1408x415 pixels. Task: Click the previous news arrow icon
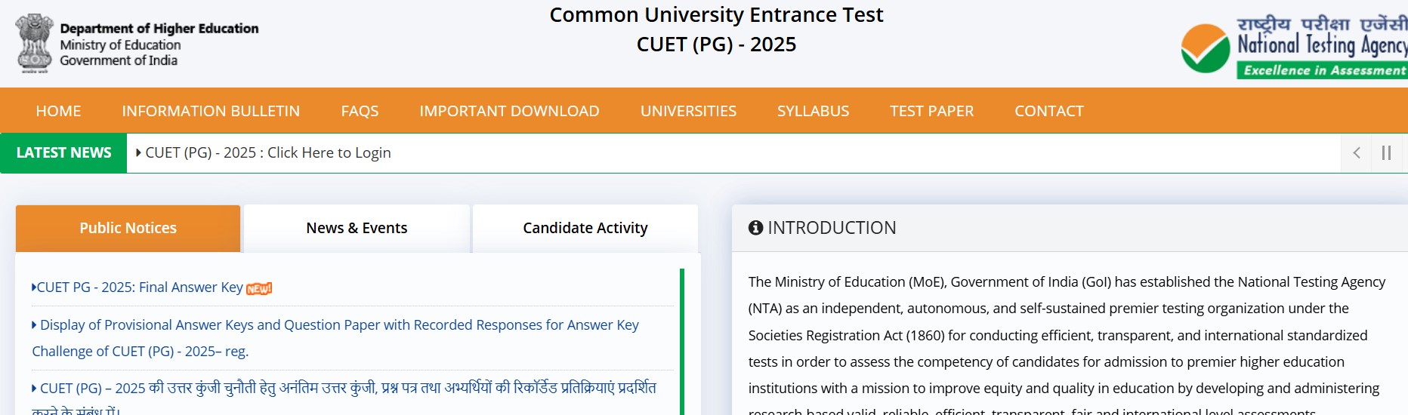(x=1357, y=153)
